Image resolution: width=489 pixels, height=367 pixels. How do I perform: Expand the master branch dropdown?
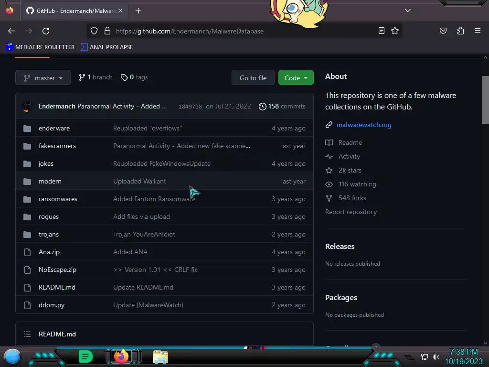43,78
